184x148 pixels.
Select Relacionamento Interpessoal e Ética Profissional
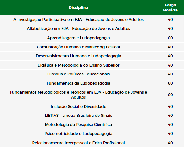(x=78, y=143)
